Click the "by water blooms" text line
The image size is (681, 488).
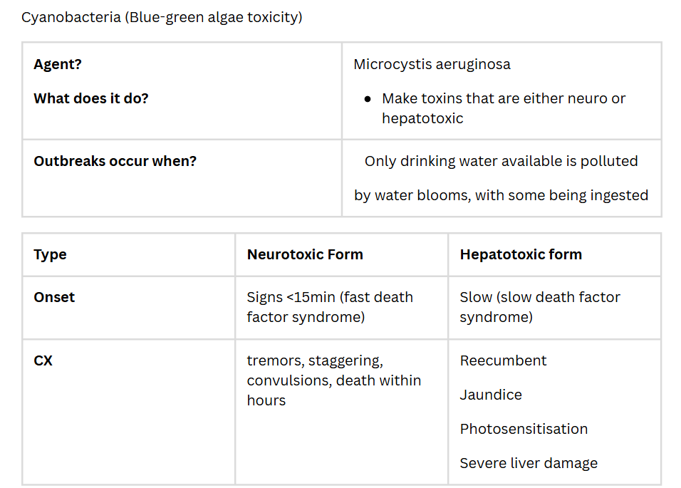(x=501, y=195)
